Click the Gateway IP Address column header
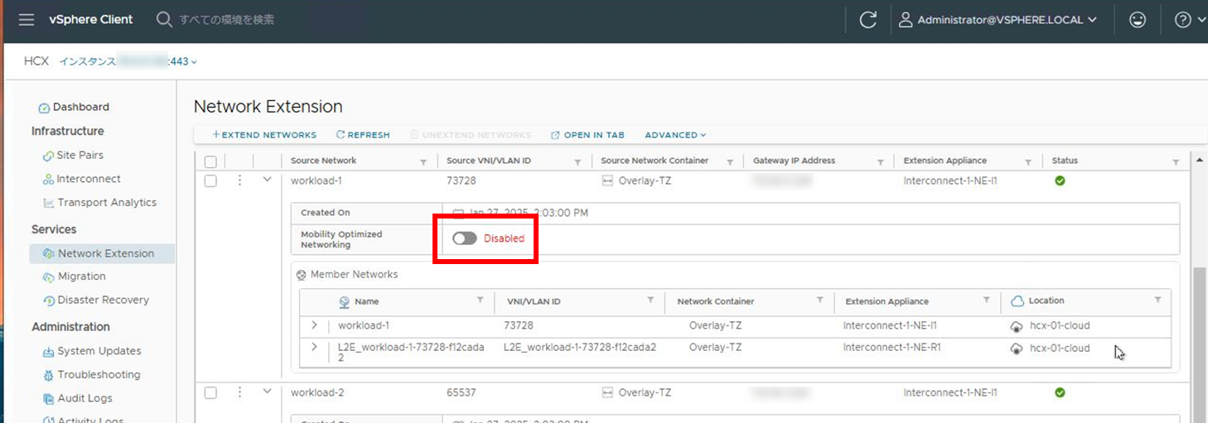1208x423 pixels. tap(795, 161)
